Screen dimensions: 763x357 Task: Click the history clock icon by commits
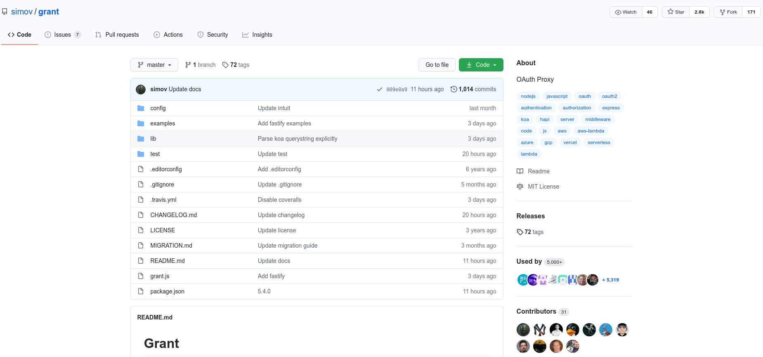[x=454, y=89]
